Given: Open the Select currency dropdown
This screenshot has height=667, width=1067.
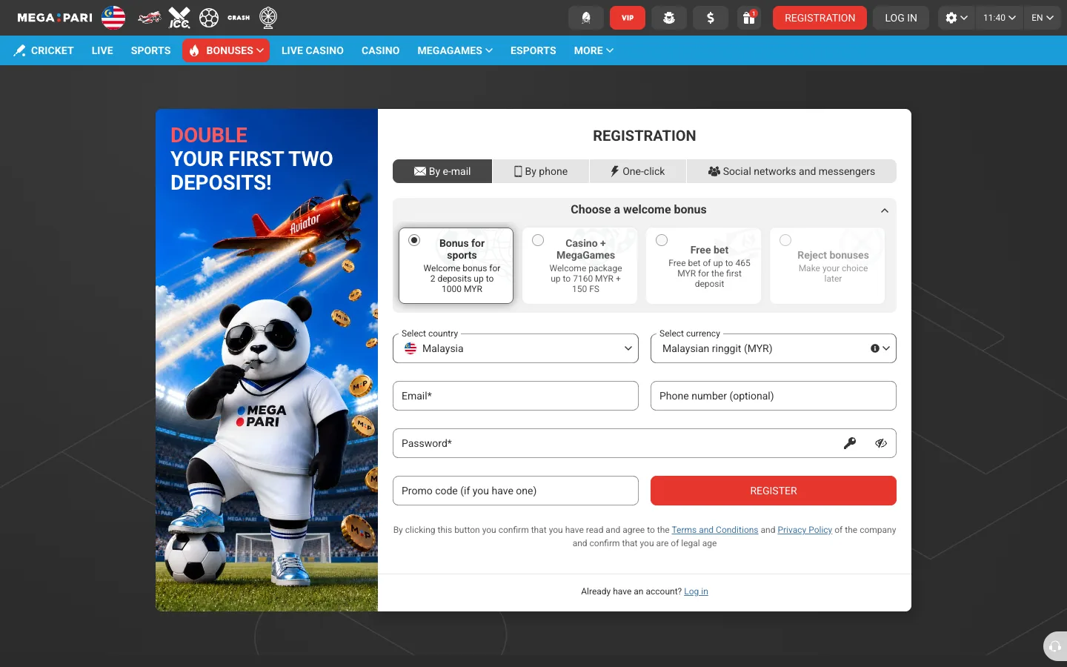Looking at the screenshot, I should tap(774, 348).
